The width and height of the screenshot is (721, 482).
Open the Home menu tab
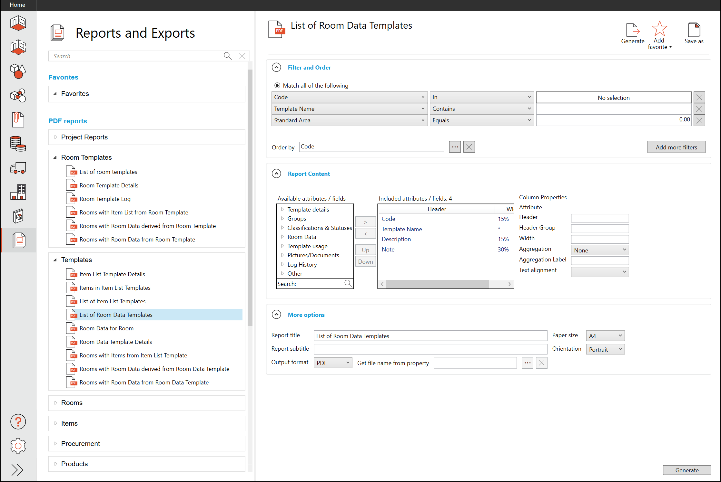[x=17, y=5]
